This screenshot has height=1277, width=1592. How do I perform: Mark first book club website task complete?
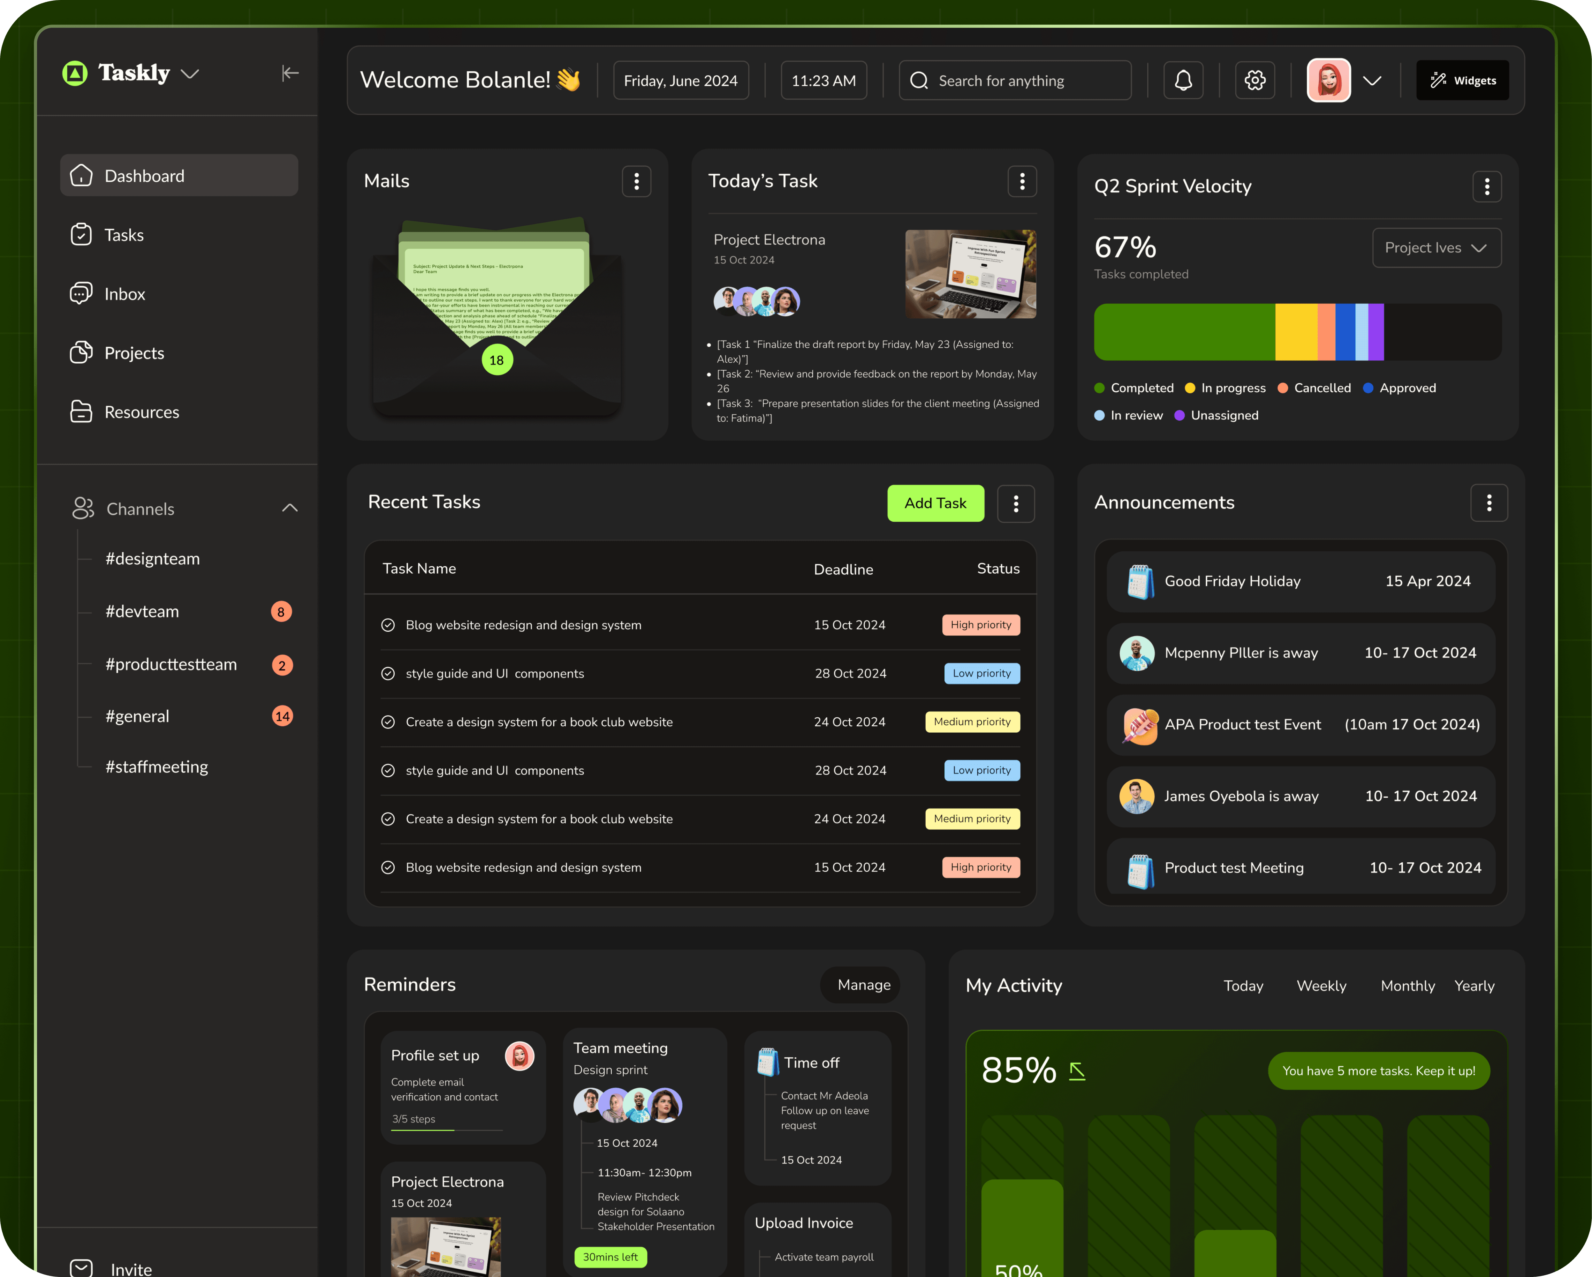(388, 722)
